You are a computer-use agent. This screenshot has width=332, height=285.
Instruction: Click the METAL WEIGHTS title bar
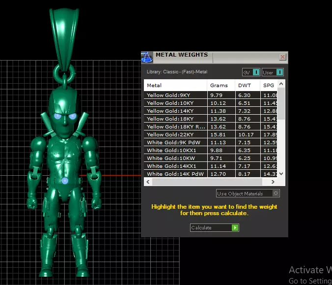pyautogui.click(x=215, y=57)
